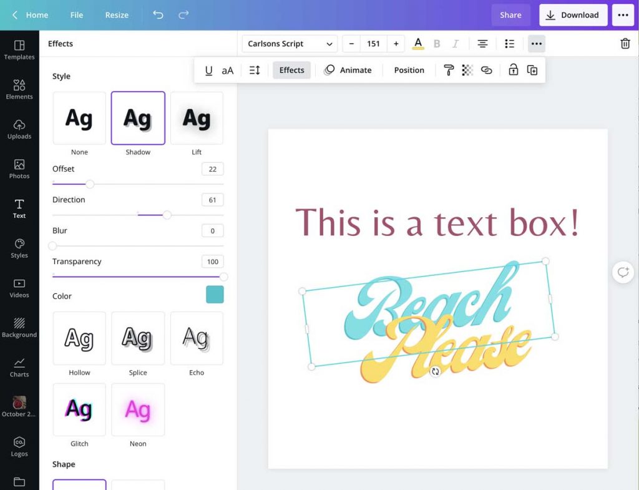
Task: Switch to the Position tab
Action: click(x=408, y=70)
